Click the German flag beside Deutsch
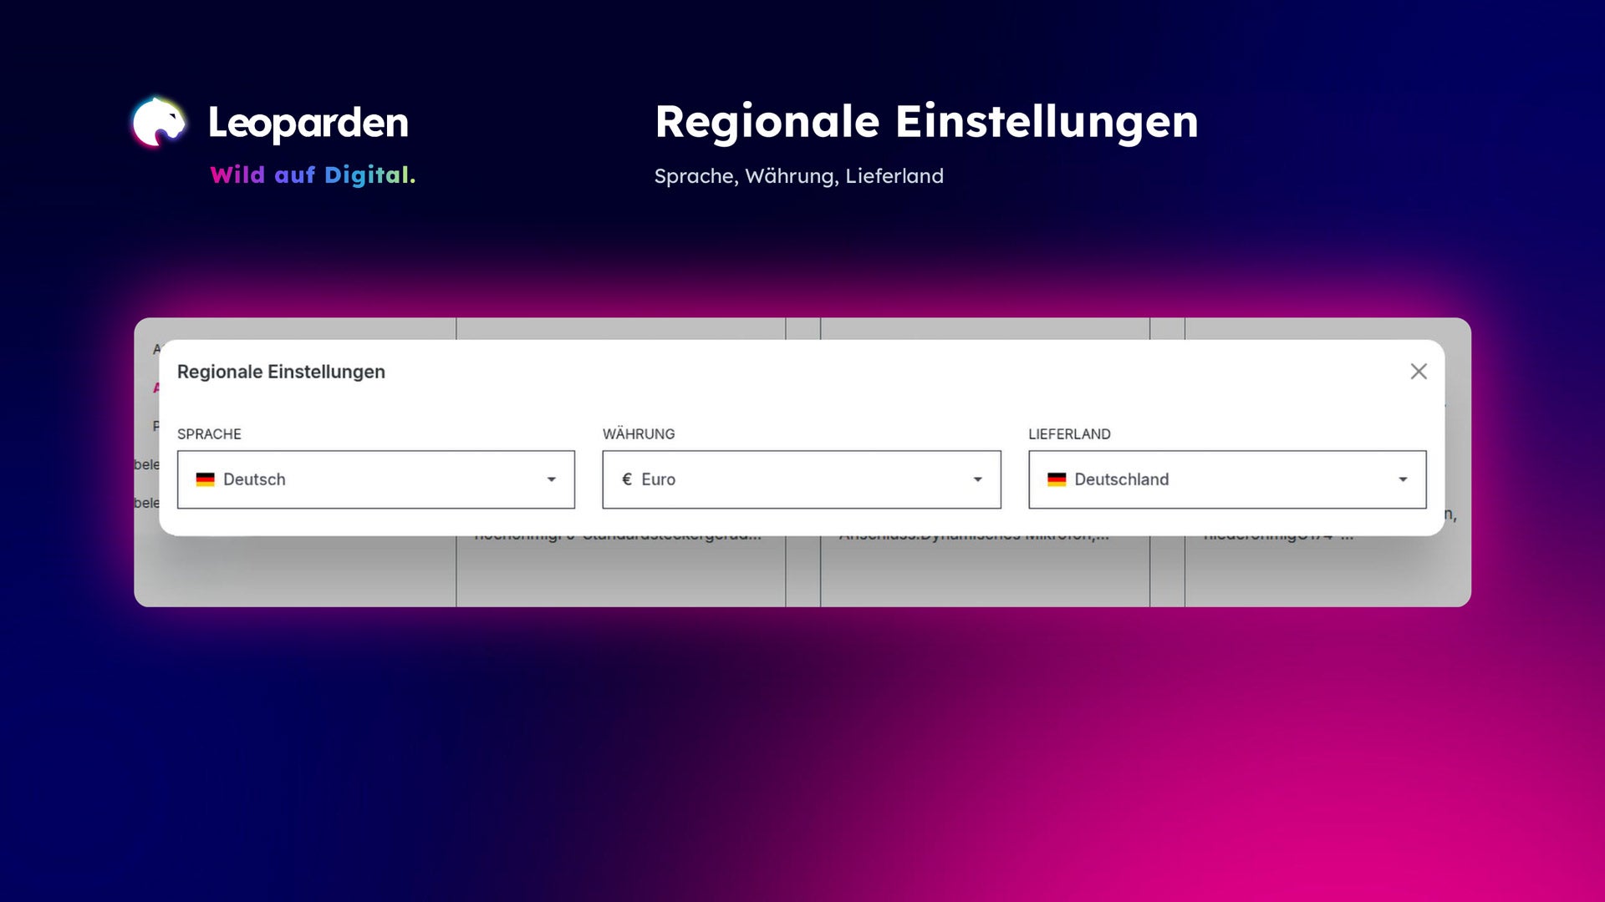Image resolution: width=1605 pixels, height=902 pixels. pyautogui.click(x=206, y=479)
